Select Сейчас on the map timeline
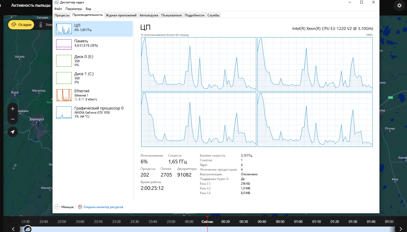Screen dimensions: 407x232 [207, 222]
